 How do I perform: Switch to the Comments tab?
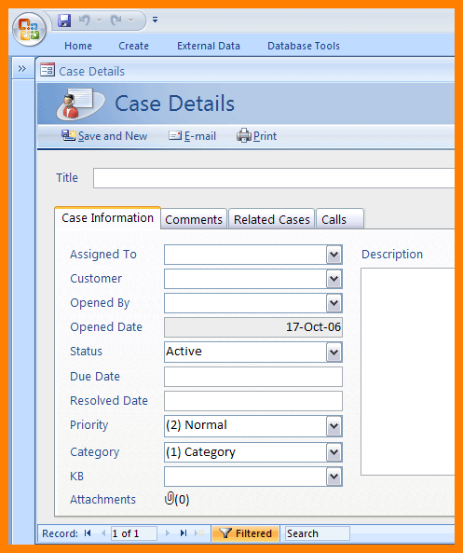194,219
